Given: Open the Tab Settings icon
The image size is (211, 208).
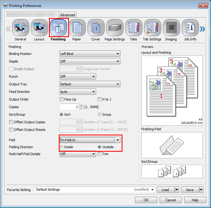Looking at the screenshot, I should (x=153, y=28).
